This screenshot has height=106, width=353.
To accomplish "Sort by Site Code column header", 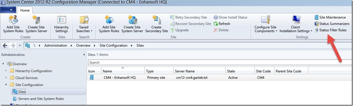I will pyautogui.click(x=264, y=71).
